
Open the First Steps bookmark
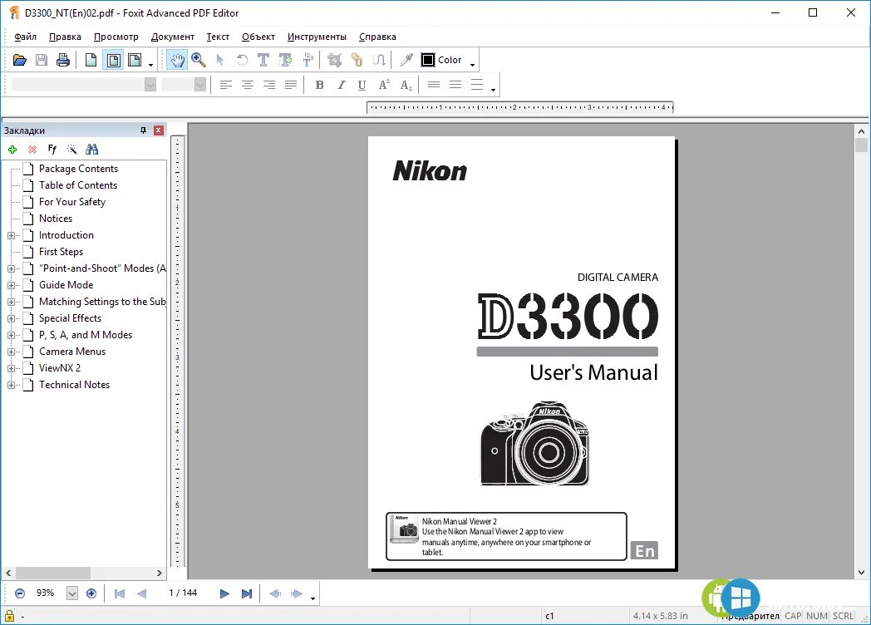[62, 252]
